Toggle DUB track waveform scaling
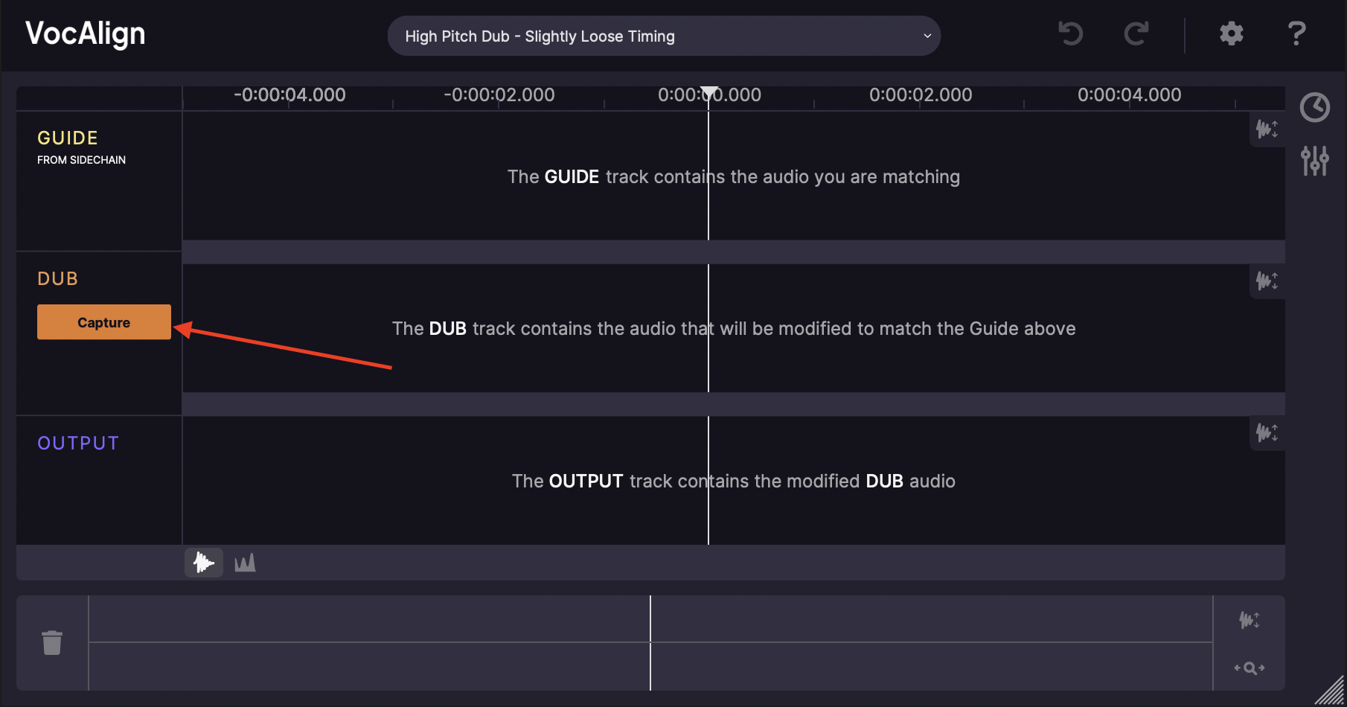 pos(1267,281)
